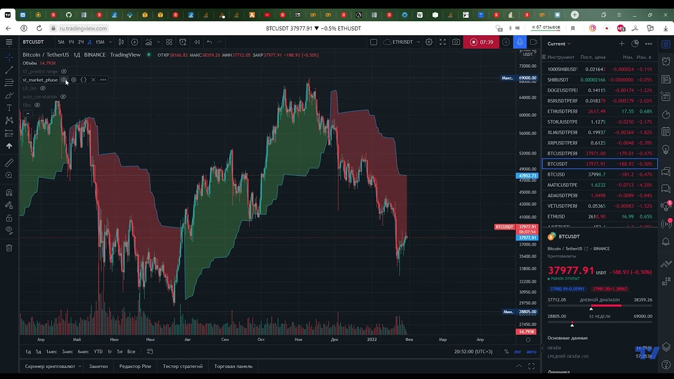Collapse the indicator legend list
This screenshot has width=674, height=379.
point(27,114)
